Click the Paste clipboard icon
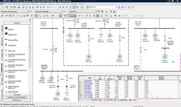The width and height of the screenshot is (181, 107). tap(24, 16)
